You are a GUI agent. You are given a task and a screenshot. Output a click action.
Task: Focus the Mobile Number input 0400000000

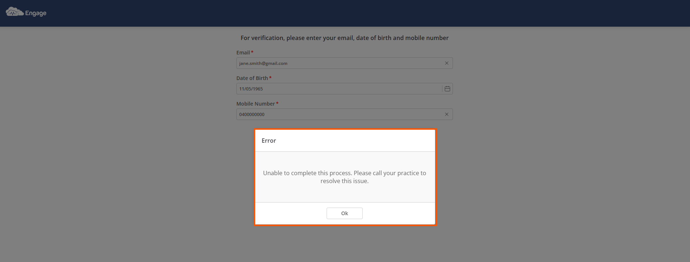[339, 114]
